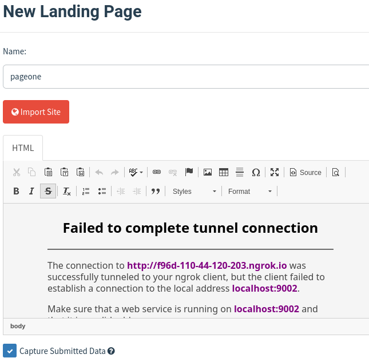Click the 'New Landing Page' title

[72, 11]
